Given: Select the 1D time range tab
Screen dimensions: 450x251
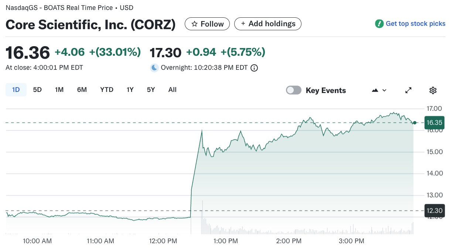Looking at the screenshot, I should [16, 90].
